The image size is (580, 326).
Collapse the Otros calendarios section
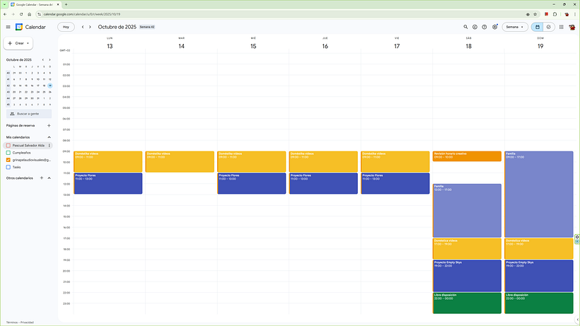[x=49, y=178]
